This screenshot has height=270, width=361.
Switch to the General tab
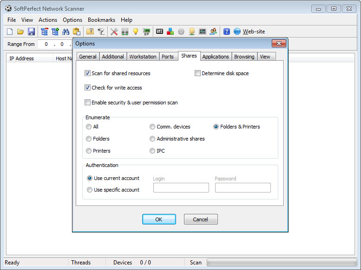88,57
